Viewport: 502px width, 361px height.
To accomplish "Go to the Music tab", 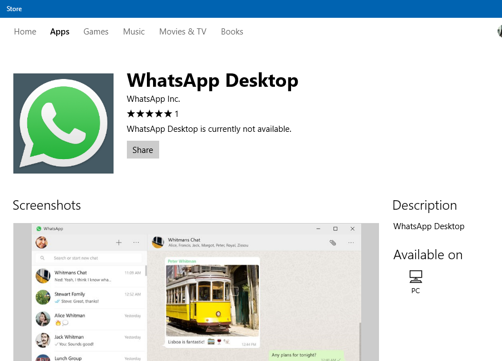I will coord(134,32).
